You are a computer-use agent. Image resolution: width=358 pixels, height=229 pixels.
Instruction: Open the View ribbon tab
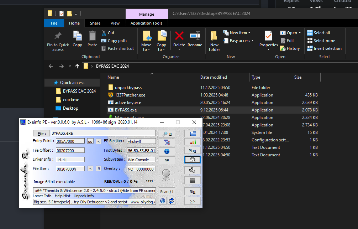point(115,23)
